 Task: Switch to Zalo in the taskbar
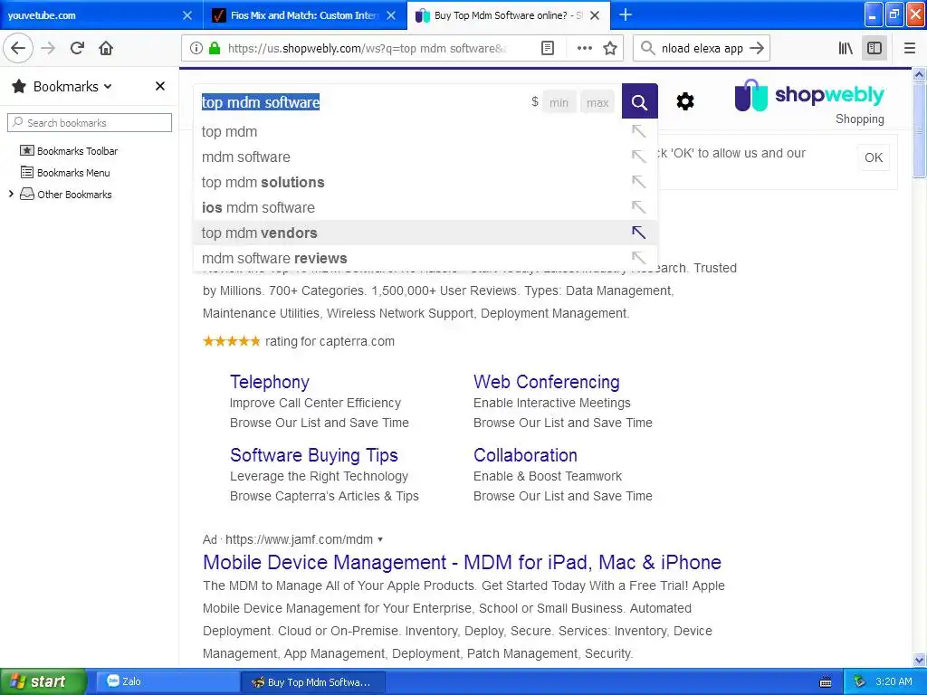coord(167,681)
